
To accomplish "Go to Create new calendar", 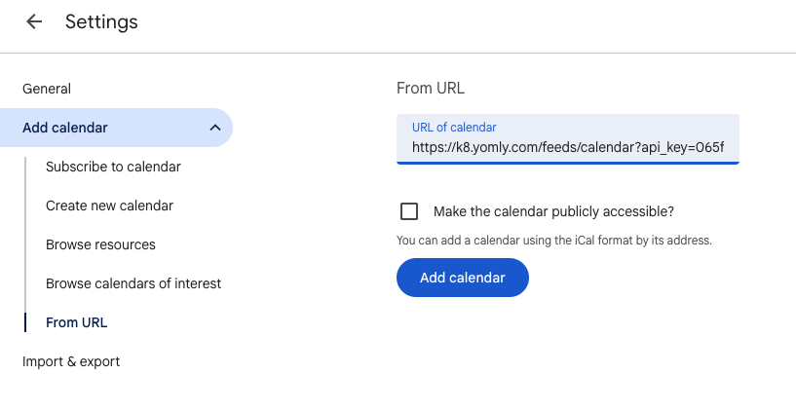I will pyautogui.click(x=109, y=206).
